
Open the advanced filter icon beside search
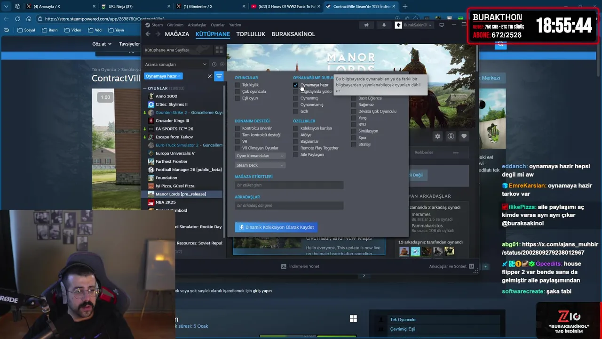pos(219,76)
